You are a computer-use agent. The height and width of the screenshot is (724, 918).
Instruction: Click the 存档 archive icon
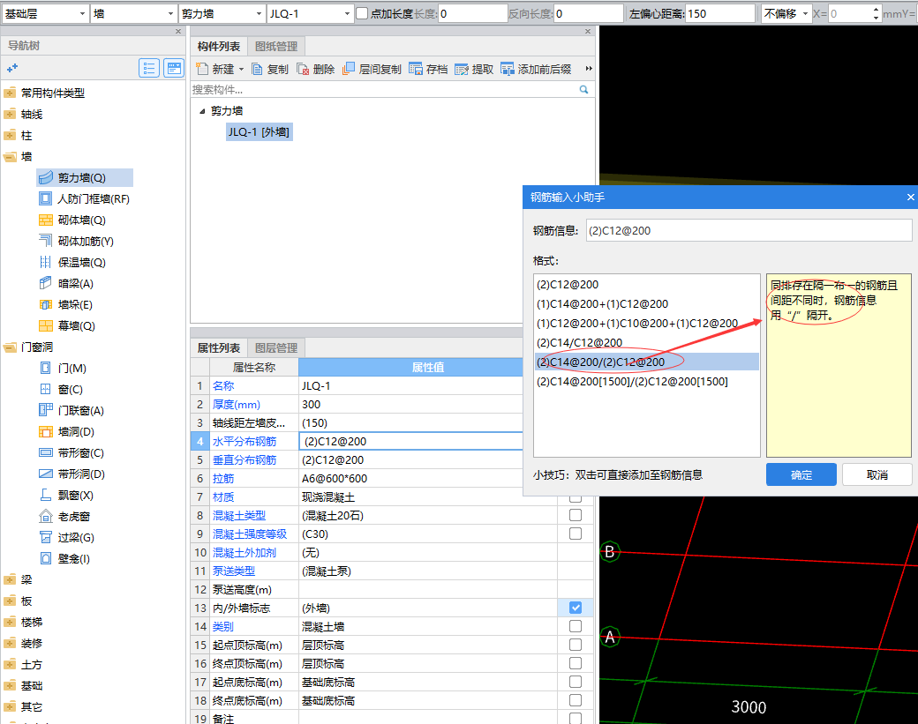coord(416,69)
